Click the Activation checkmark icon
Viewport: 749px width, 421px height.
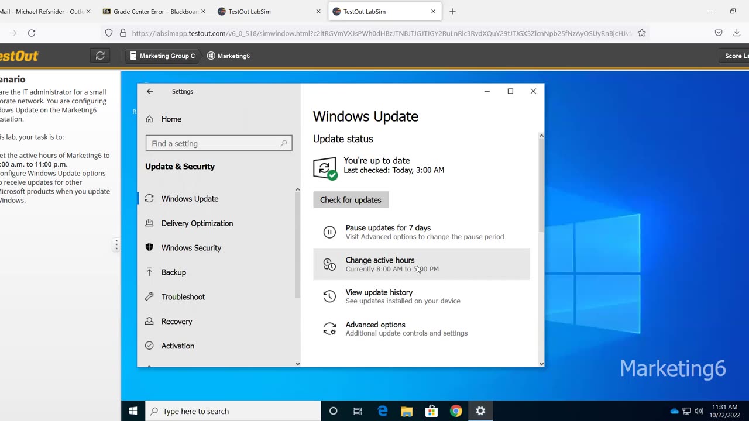point(149,346)
